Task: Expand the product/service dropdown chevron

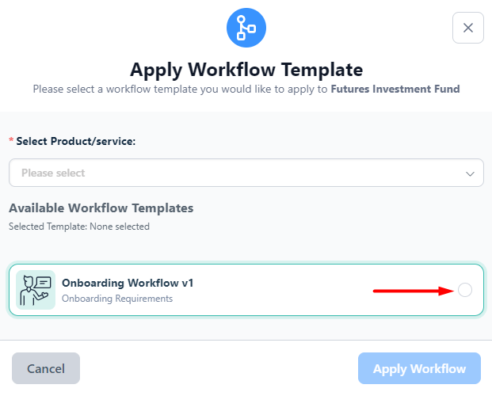Action: (470, 173)
